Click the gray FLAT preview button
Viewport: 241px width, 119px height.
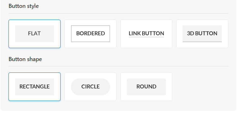[x=35, y=34]
